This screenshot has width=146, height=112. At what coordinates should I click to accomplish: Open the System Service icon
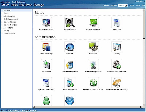[x=70, y=23]
